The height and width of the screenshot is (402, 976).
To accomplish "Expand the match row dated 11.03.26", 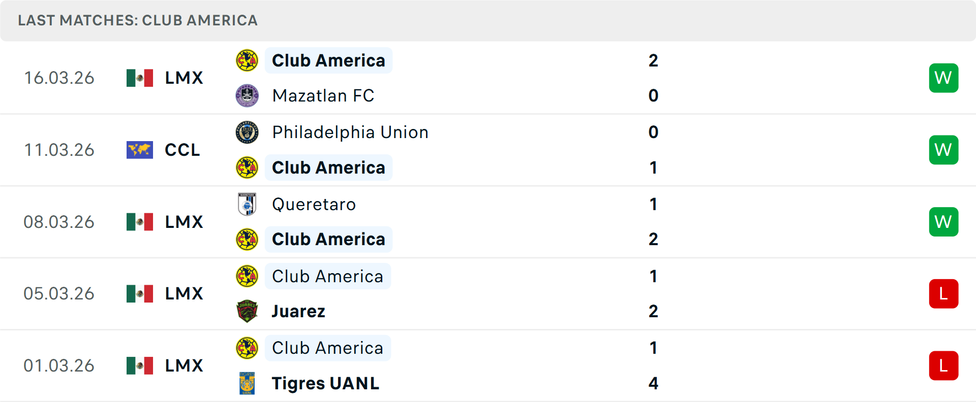I will [x=488, y=150].
